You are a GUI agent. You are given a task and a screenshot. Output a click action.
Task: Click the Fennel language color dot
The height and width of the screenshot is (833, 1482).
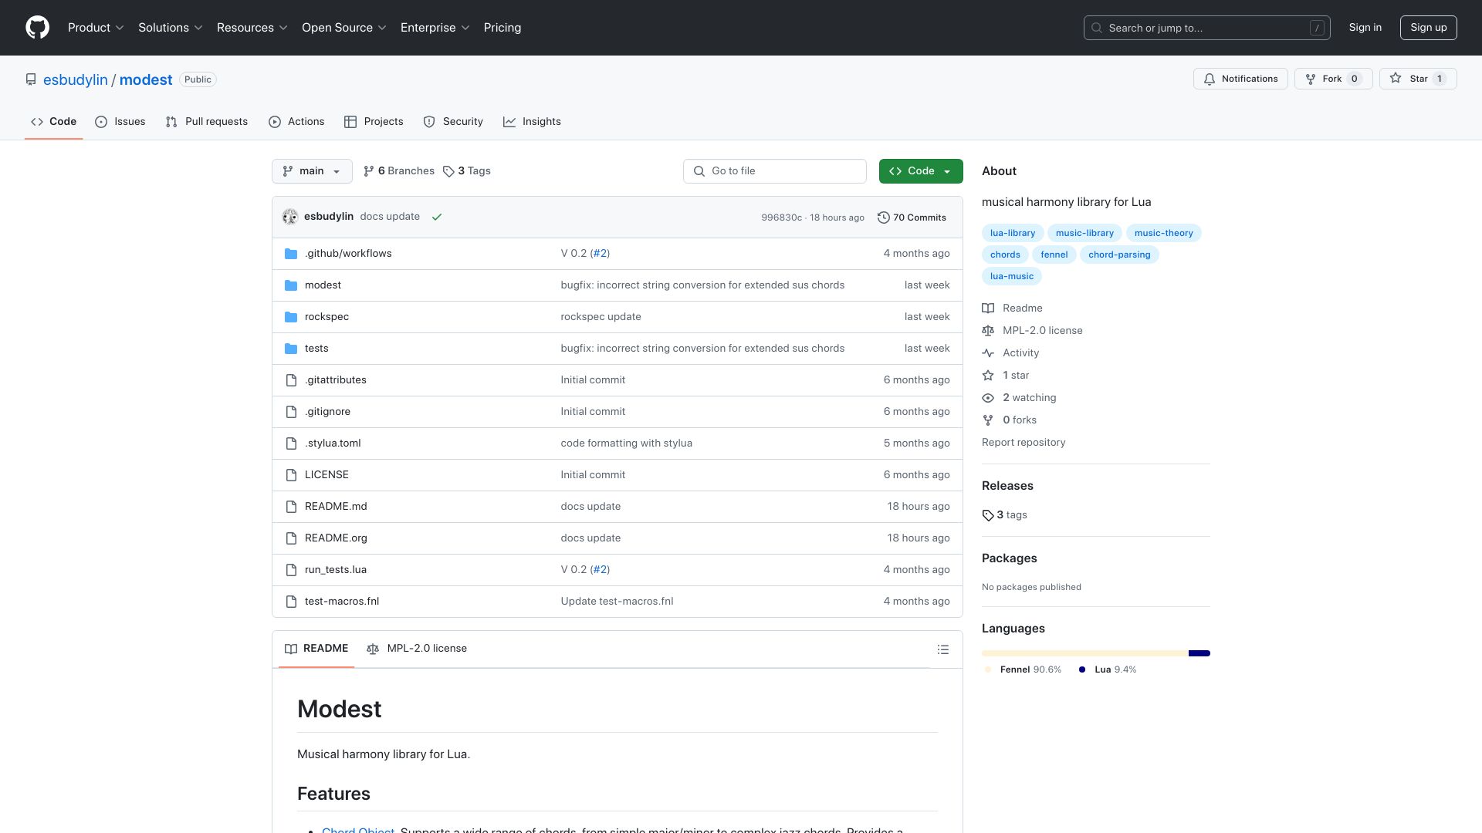point(988,669)
